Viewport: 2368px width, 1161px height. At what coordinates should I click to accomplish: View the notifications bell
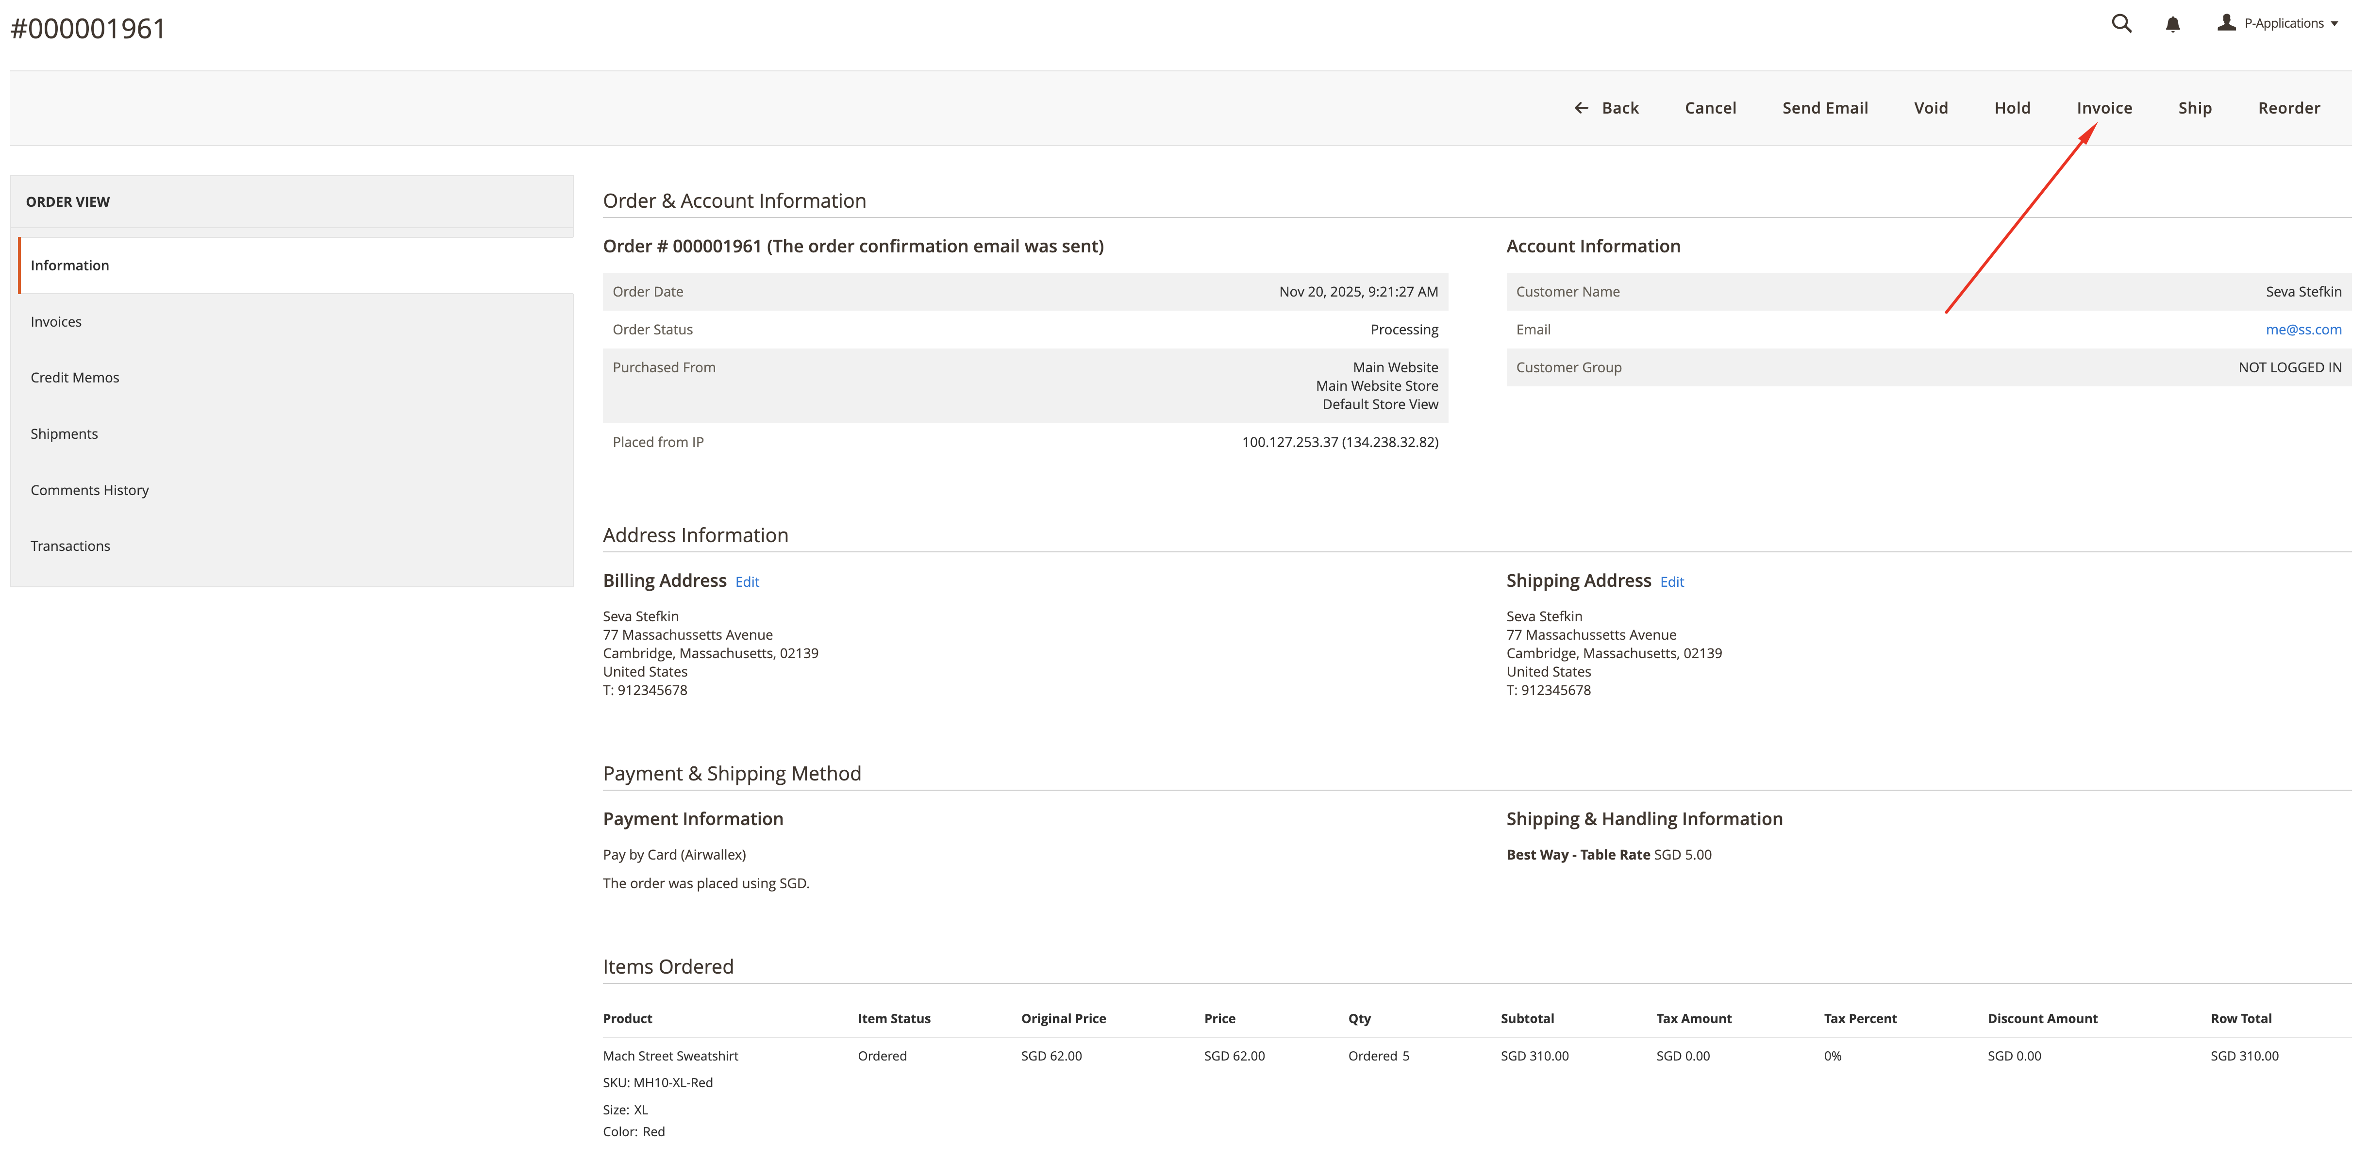point(2173,23)
